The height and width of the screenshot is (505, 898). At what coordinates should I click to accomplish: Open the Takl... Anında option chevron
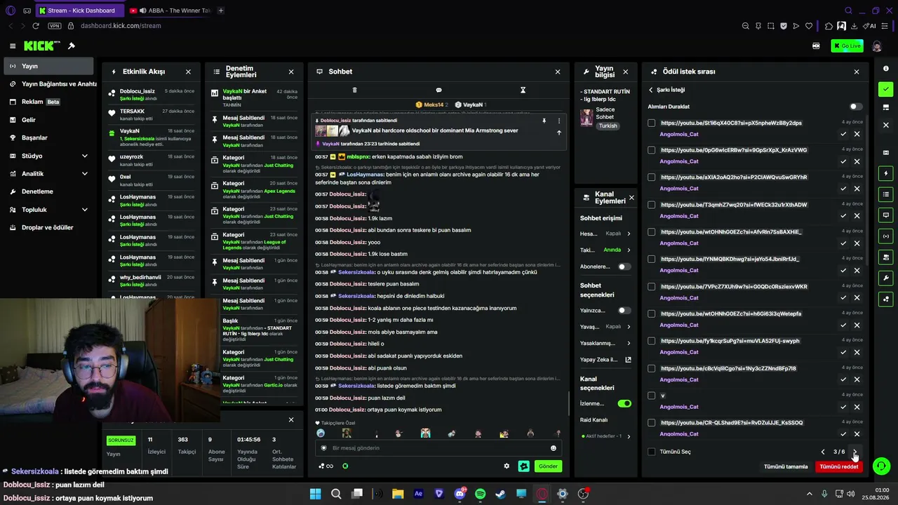629,250
